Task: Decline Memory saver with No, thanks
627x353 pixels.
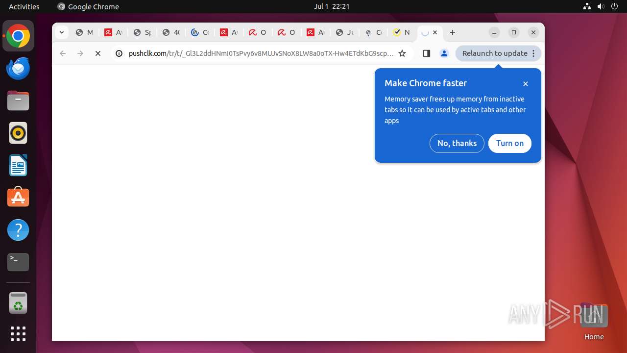Action: [x=457, y=143]
